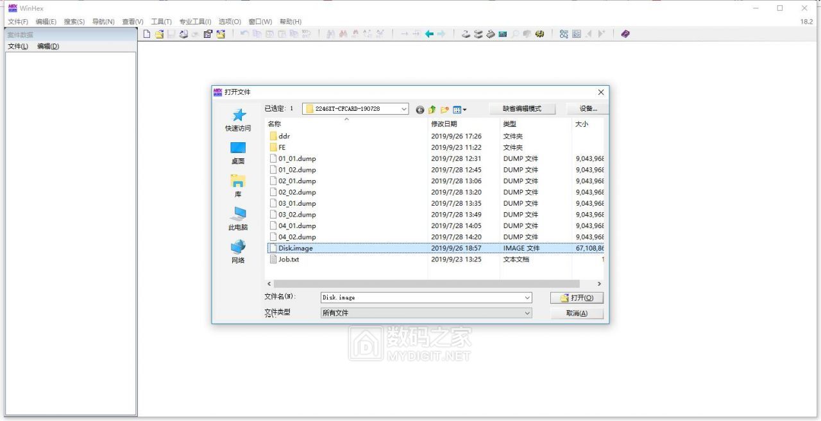Open the file type (所有文件) dropdown

(527, 313)
